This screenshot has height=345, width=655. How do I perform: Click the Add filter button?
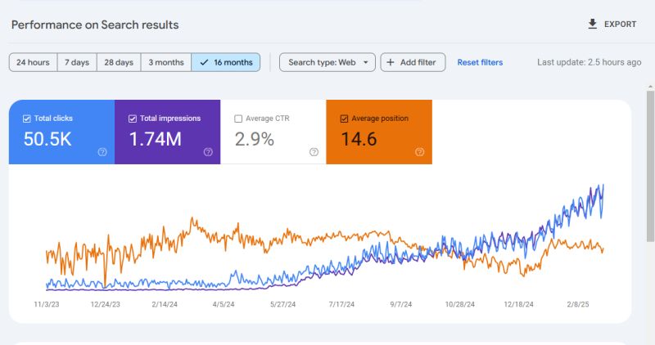(x=413, y=62)
